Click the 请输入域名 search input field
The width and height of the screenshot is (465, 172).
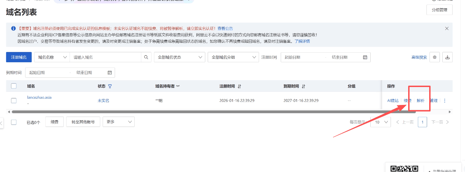[105, 57]
